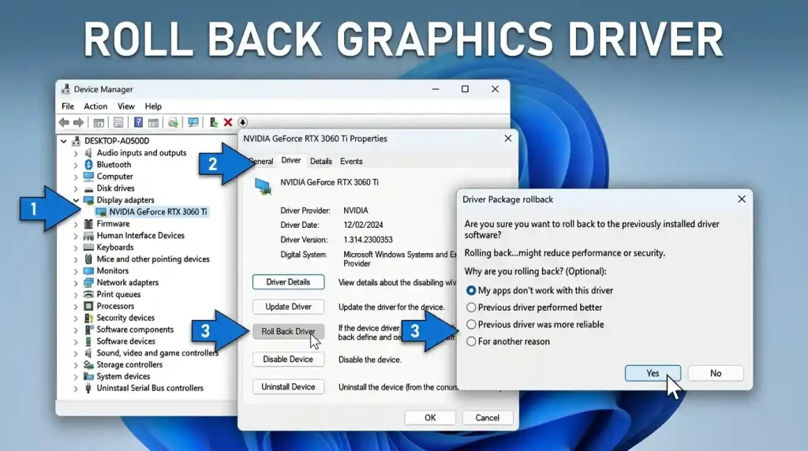Select the Software devices tree item
The height and width of the screenshot is (451, 808).
point(125,341)
